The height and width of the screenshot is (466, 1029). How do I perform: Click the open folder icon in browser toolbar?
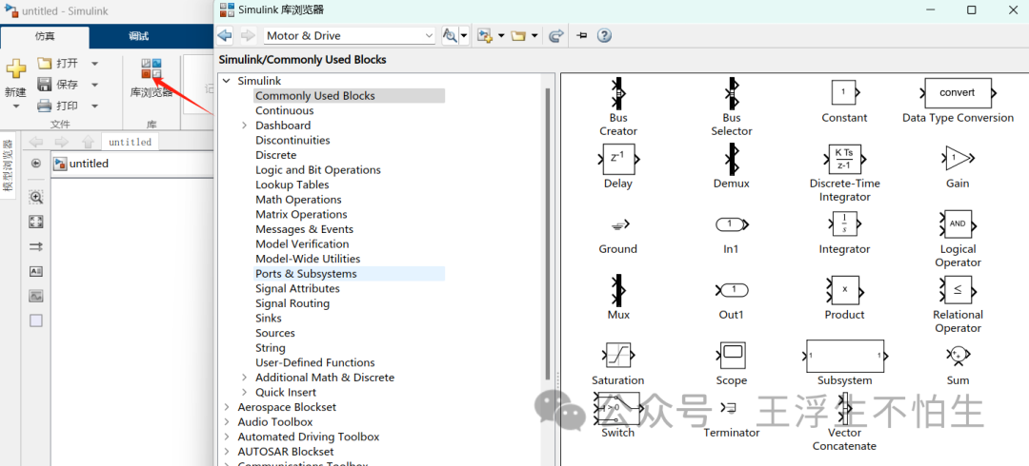[519, 35]
